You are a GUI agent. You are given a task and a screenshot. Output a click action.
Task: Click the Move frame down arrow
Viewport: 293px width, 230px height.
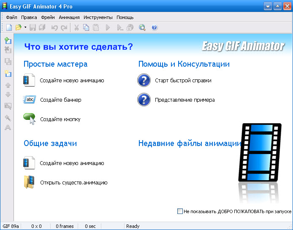click(8, 95)
